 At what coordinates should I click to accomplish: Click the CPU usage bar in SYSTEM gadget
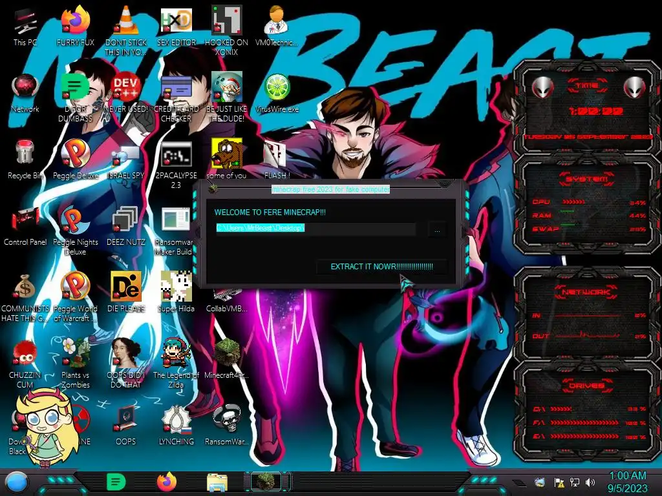click(x=574, y=202)
